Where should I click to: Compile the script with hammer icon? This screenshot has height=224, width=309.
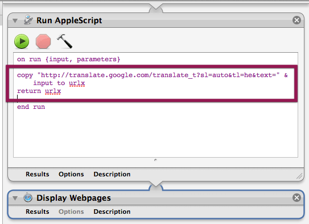tap(65, 41)
